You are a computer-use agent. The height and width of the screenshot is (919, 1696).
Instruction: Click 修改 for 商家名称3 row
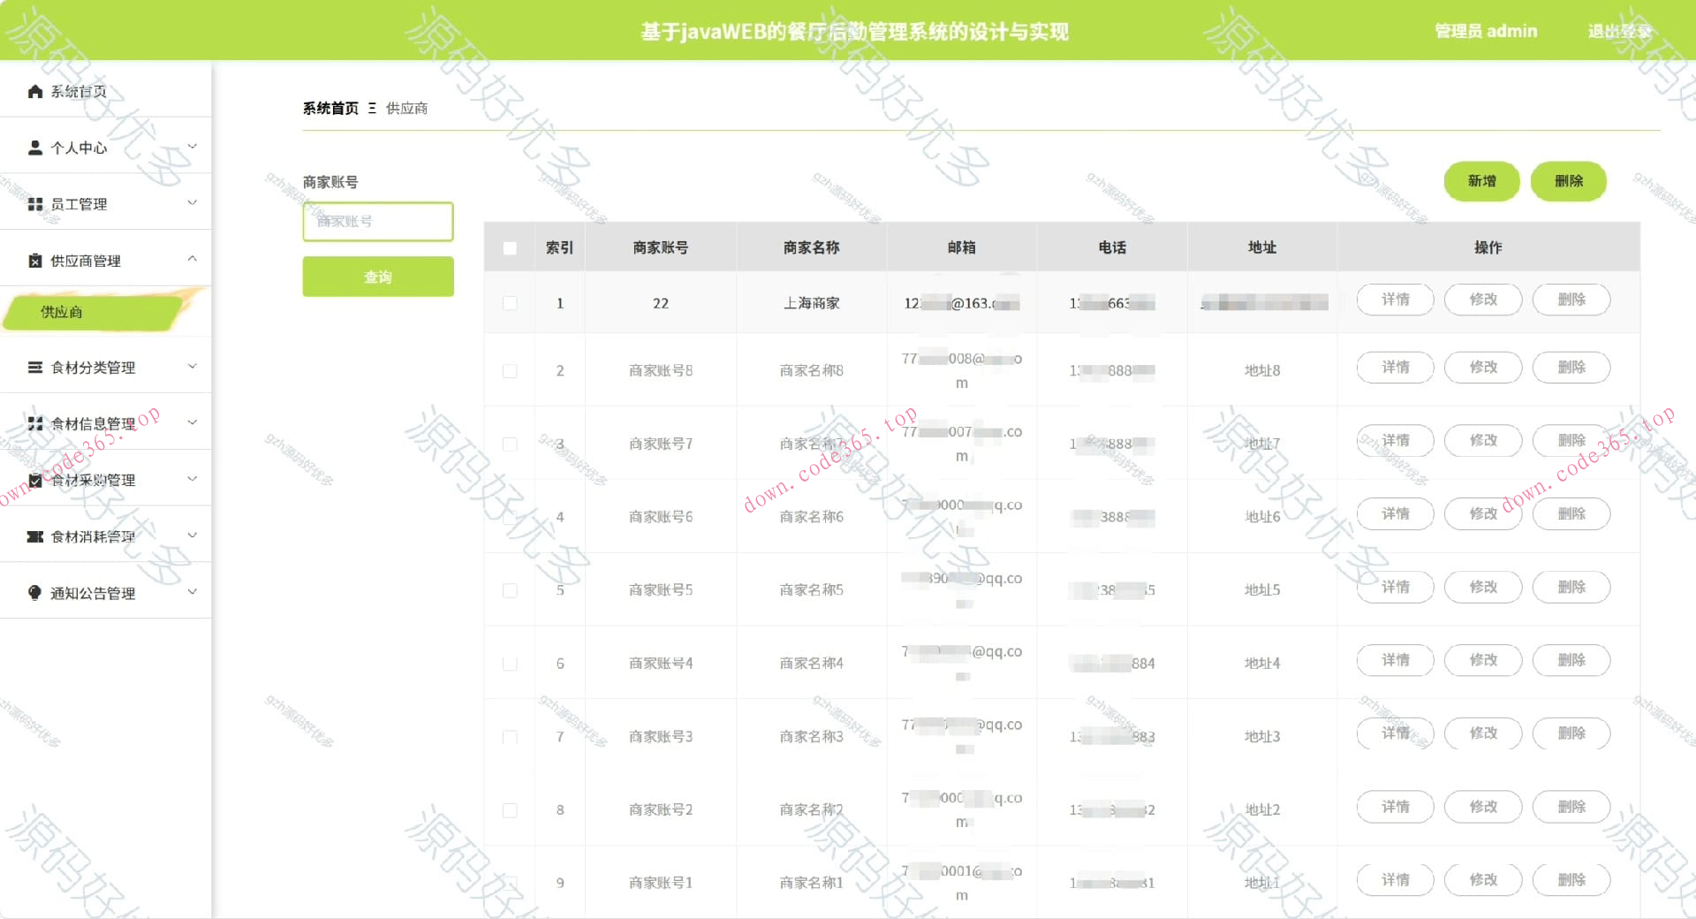(1483, 733)
